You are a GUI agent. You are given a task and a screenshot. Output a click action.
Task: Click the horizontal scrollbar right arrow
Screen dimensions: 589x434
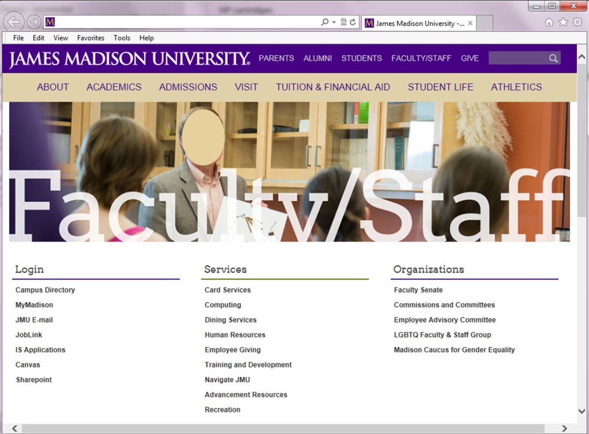[x=564, y=428]
